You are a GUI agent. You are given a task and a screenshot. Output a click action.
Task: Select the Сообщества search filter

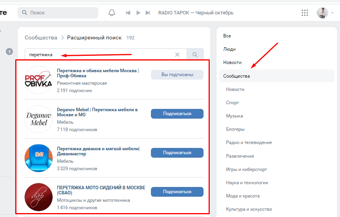pos(277,76)
